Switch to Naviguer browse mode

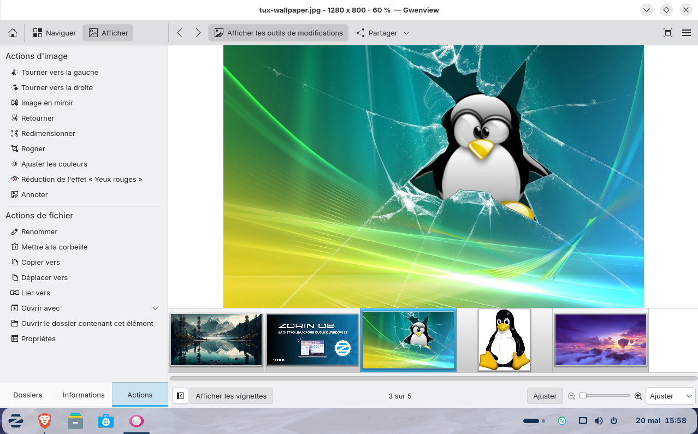(x=55, y=33)
